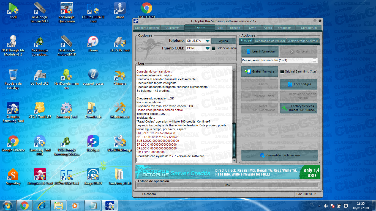Click the Ayuda button
This screenshot has height=211, width=376.
[x=223, y=41]
